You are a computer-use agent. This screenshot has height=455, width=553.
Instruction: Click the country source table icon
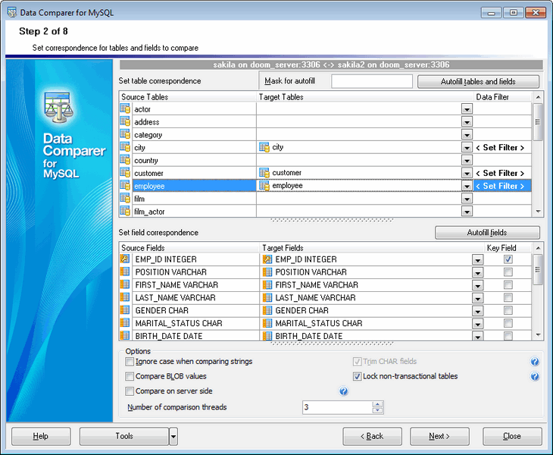[x=125, y=160]
